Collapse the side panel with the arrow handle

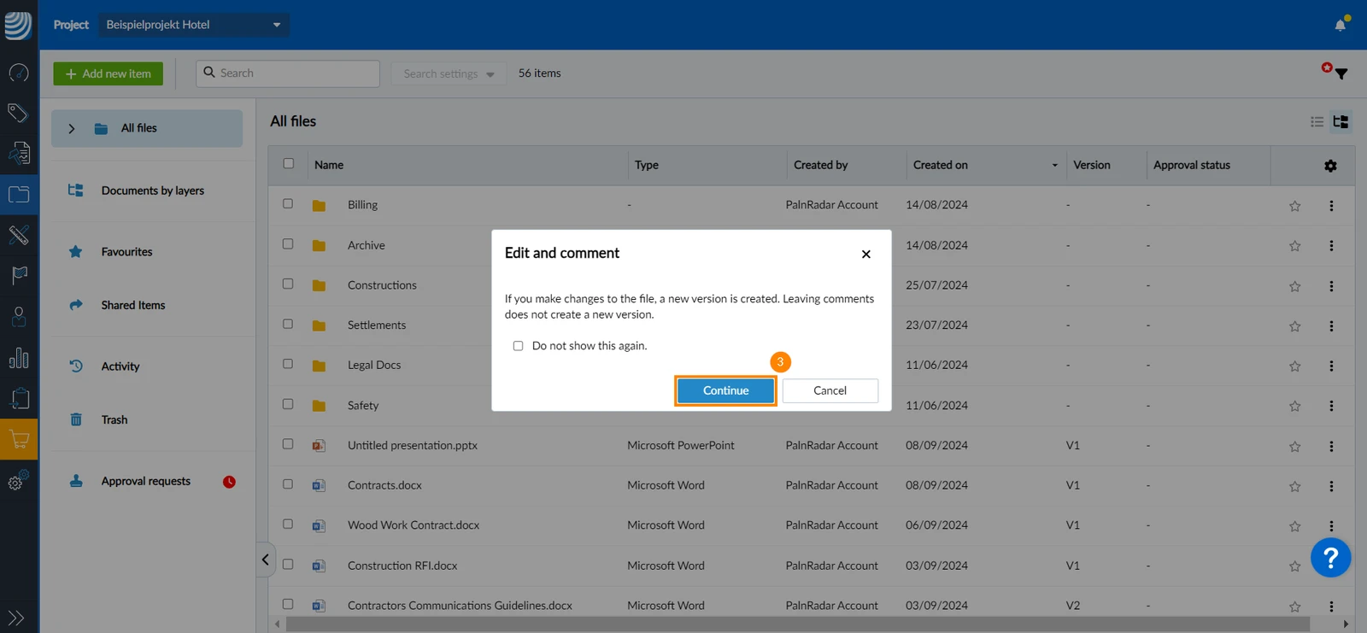click(266, 560)
